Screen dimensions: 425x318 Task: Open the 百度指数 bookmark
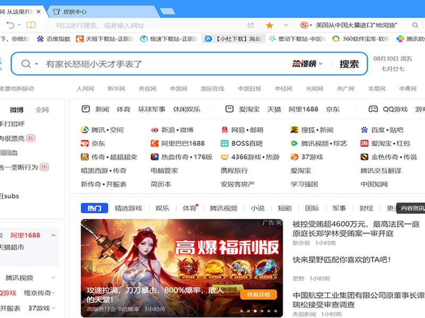[54, 39]
